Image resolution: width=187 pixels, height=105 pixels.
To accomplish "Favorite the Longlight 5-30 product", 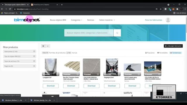I will (x=57, y=74).
